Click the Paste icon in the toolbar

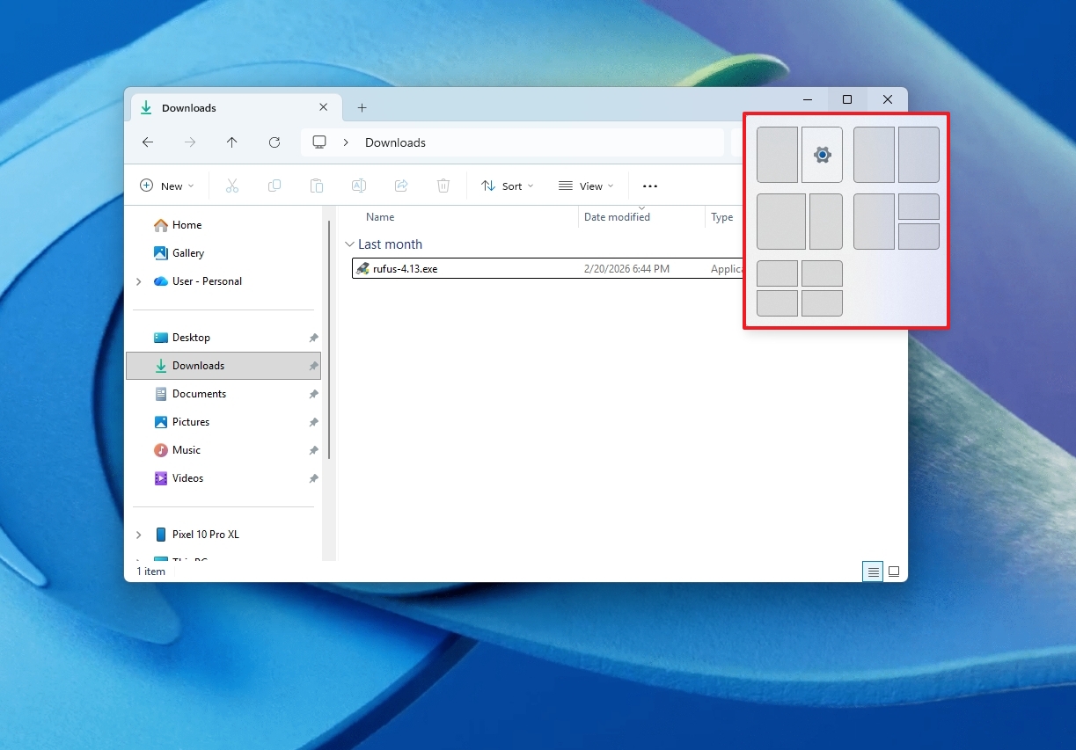pos(316,186)
